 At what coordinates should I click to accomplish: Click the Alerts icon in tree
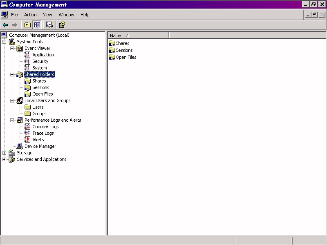coord(27,140)
